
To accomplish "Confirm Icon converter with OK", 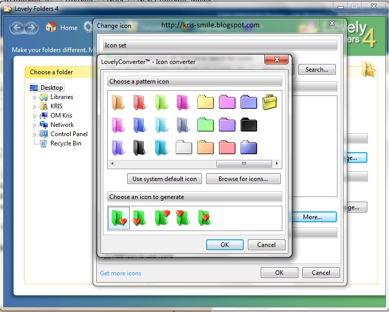I will click(x=225, y=244).
